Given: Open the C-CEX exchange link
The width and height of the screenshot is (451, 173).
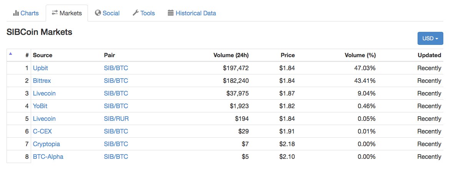Looking at the screenshot, I should [x=43, y=131].
